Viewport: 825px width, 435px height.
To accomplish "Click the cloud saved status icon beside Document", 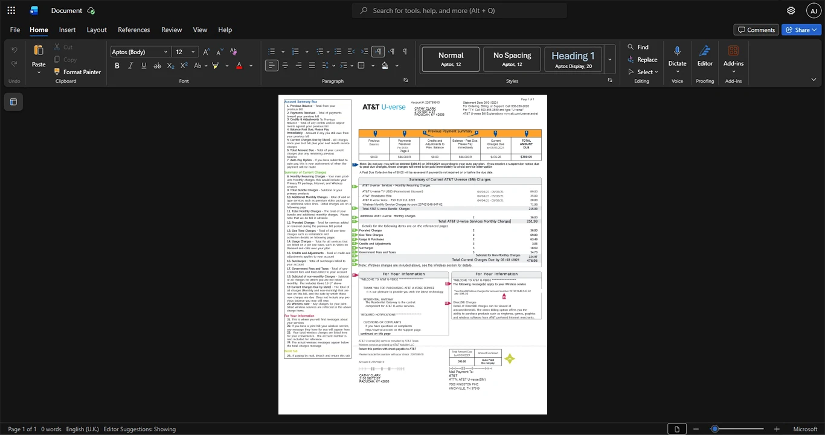I will tap(91, 11).
